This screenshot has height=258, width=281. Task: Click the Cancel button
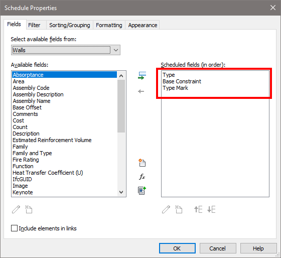point(218,248)
